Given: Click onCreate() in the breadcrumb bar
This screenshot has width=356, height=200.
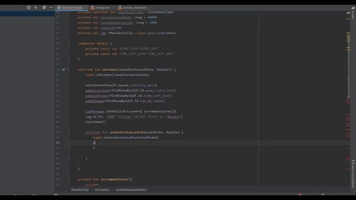Looking at the screenshot, I should coord(102,190).
